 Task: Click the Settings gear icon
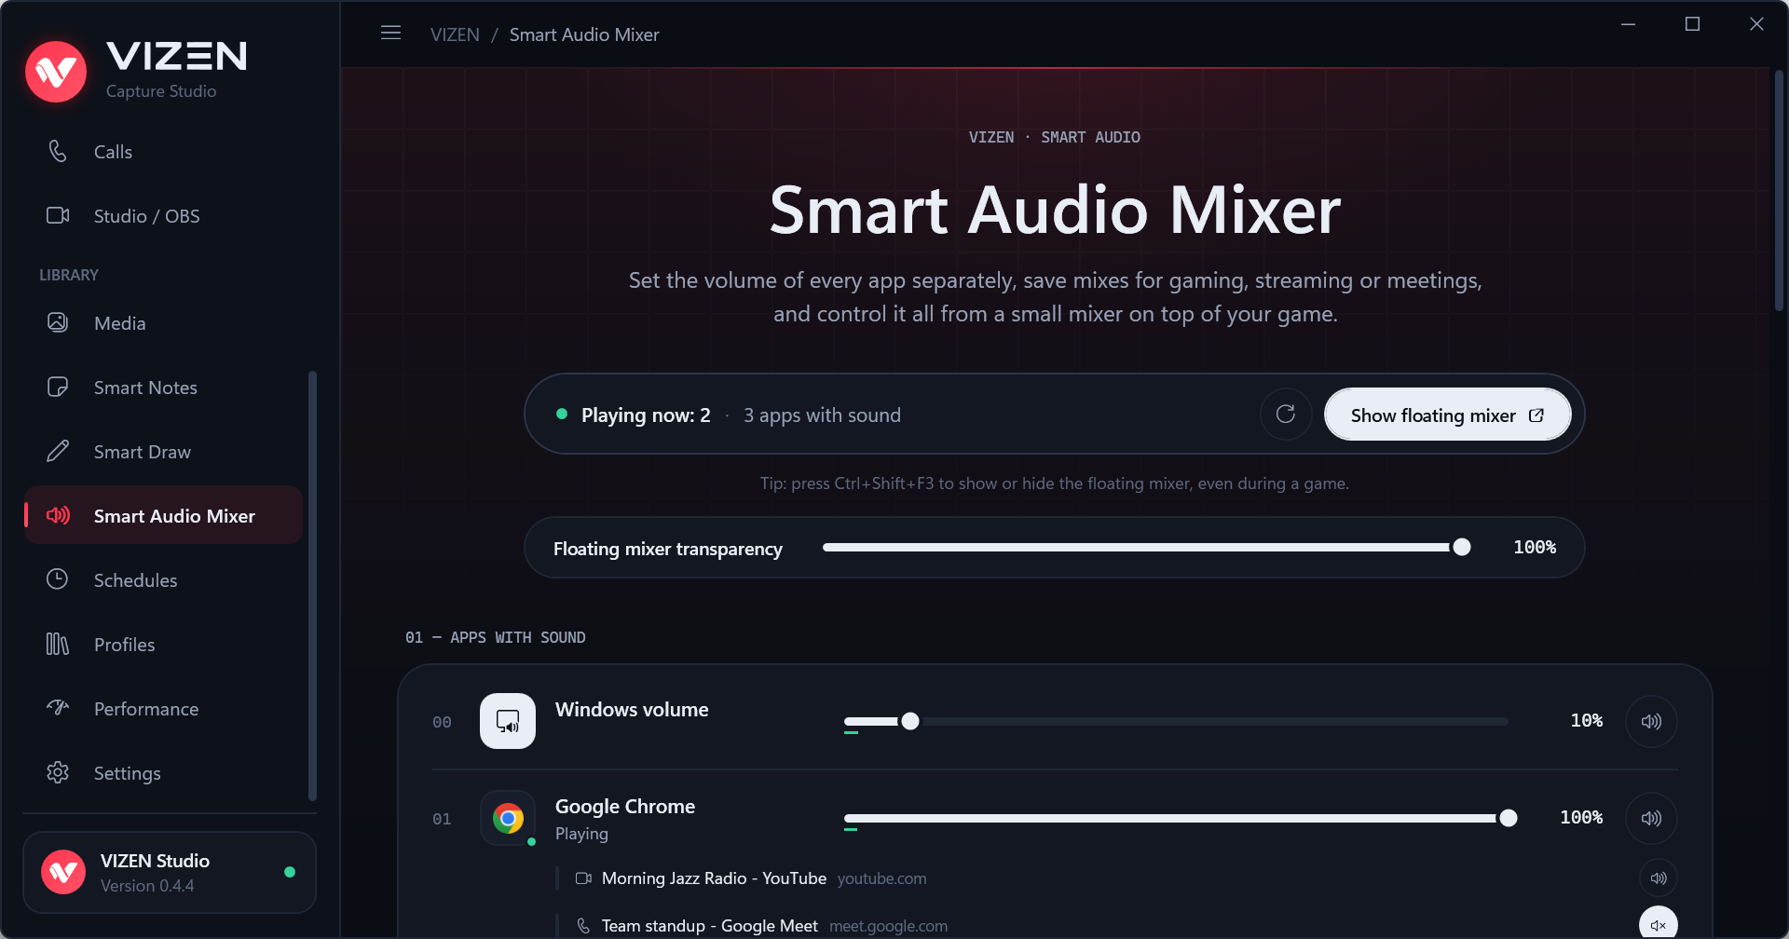(58, 772)
